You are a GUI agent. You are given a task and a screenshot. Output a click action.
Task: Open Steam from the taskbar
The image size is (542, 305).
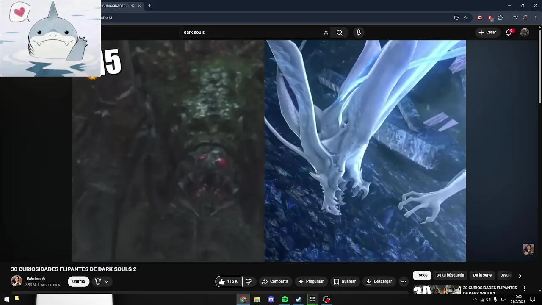click(x=299, y=299)
